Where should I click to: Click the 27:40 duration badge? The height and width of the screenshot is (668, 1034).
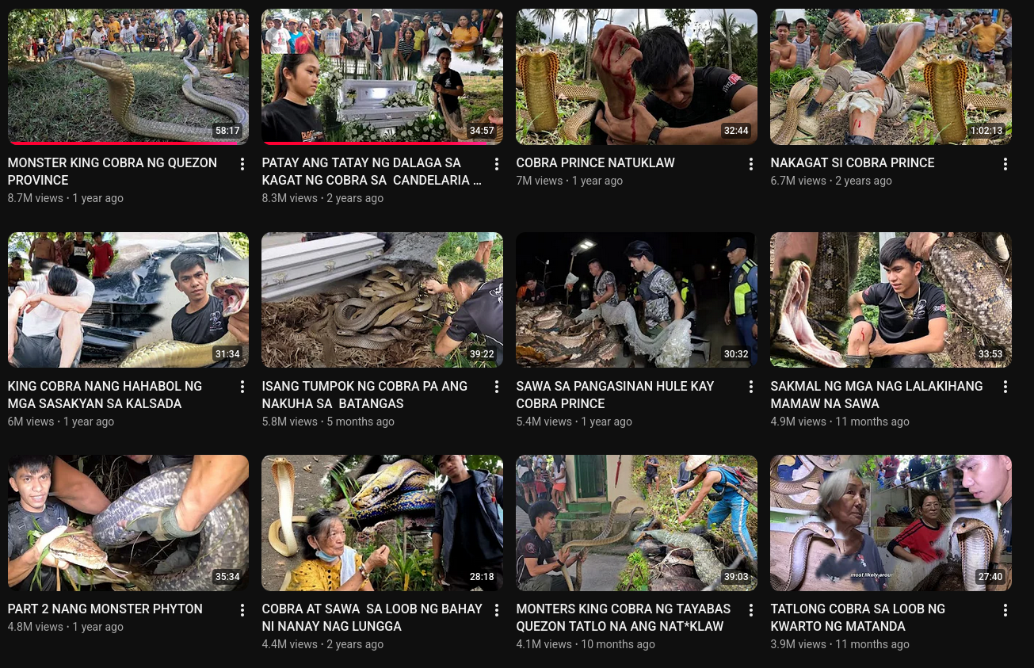tap(990, 577)
